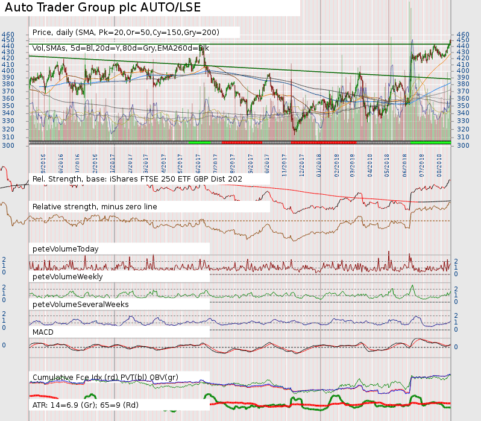The height and width of the screenshot is (421, 481).
Task: Select 300 on the right price axis
Action: (463, 145)
